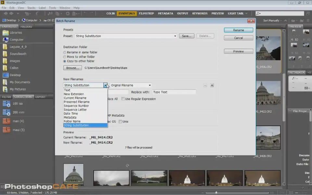Open the Tools menu
This screenshot has width=312, height=195.
53,8
